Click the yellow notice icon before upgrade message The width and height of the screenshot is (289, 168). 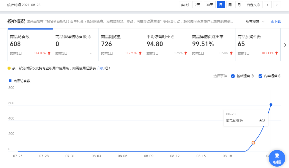point(9,68)
